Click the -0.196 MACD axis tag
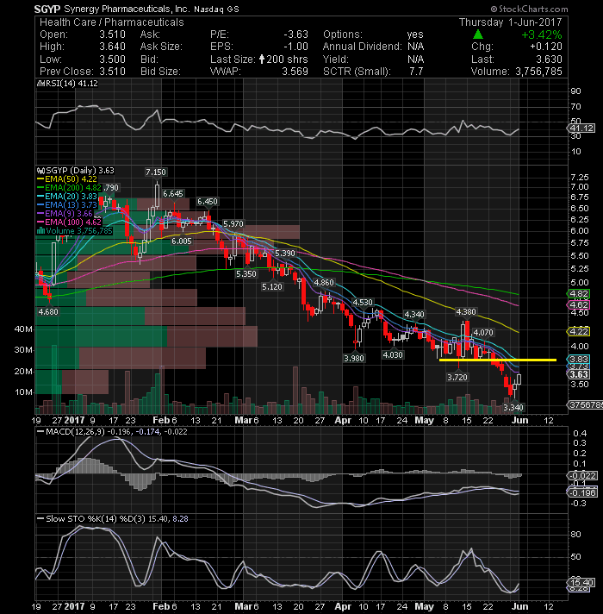The image size is (603, 614). pos(581,492)
